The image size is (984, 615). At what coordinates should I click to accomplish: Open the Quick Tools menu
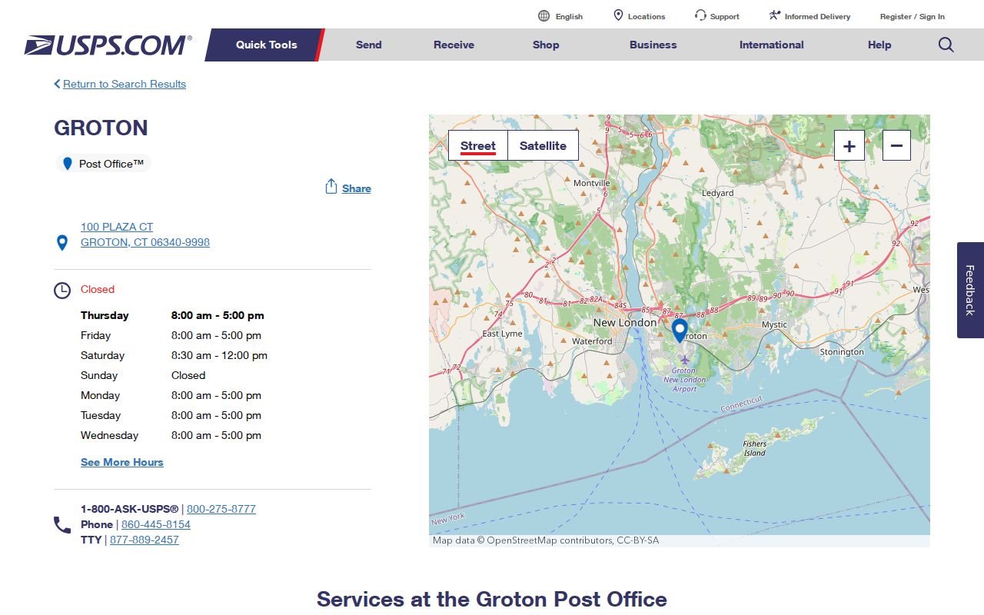tap(266, 45)
